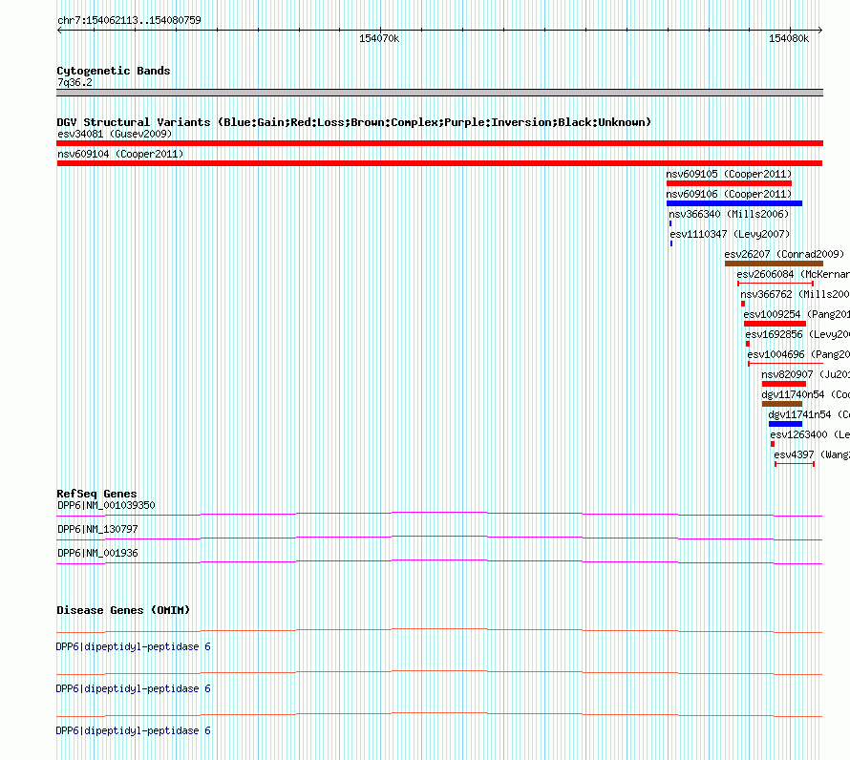Click the topmost orange OMIM gene line
Screen dimensions: 850x760
pos(439,630)
